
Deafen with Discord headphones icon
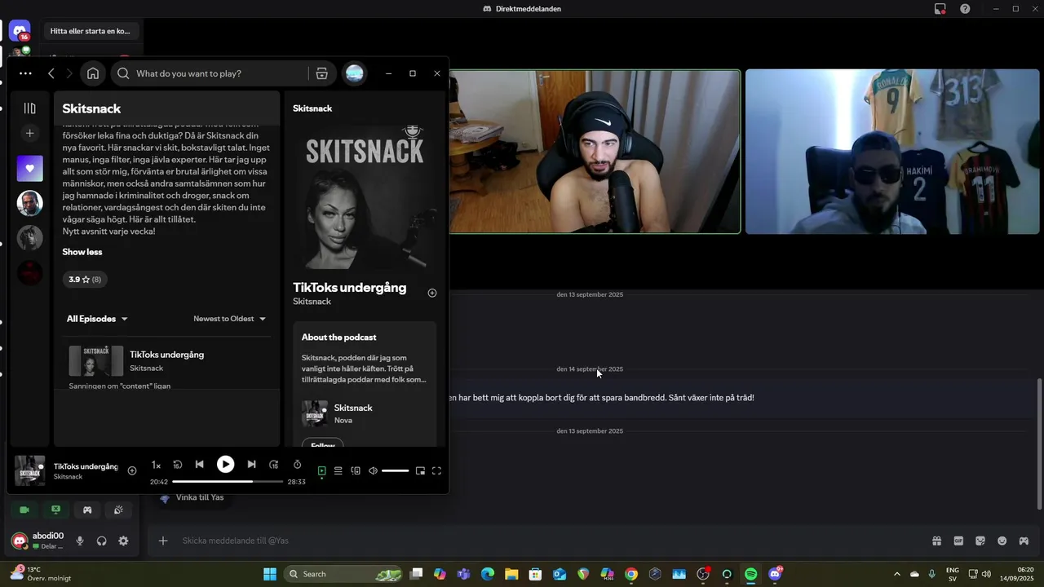click(x=102, y=541)
